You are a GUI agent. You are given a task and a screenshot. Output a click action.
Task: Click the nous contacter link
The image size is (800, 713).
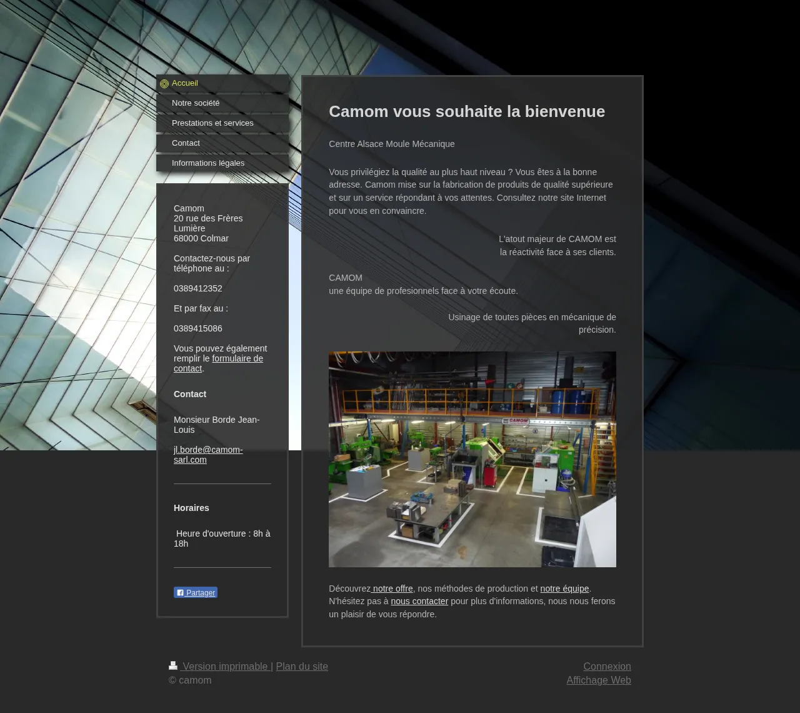419,601
